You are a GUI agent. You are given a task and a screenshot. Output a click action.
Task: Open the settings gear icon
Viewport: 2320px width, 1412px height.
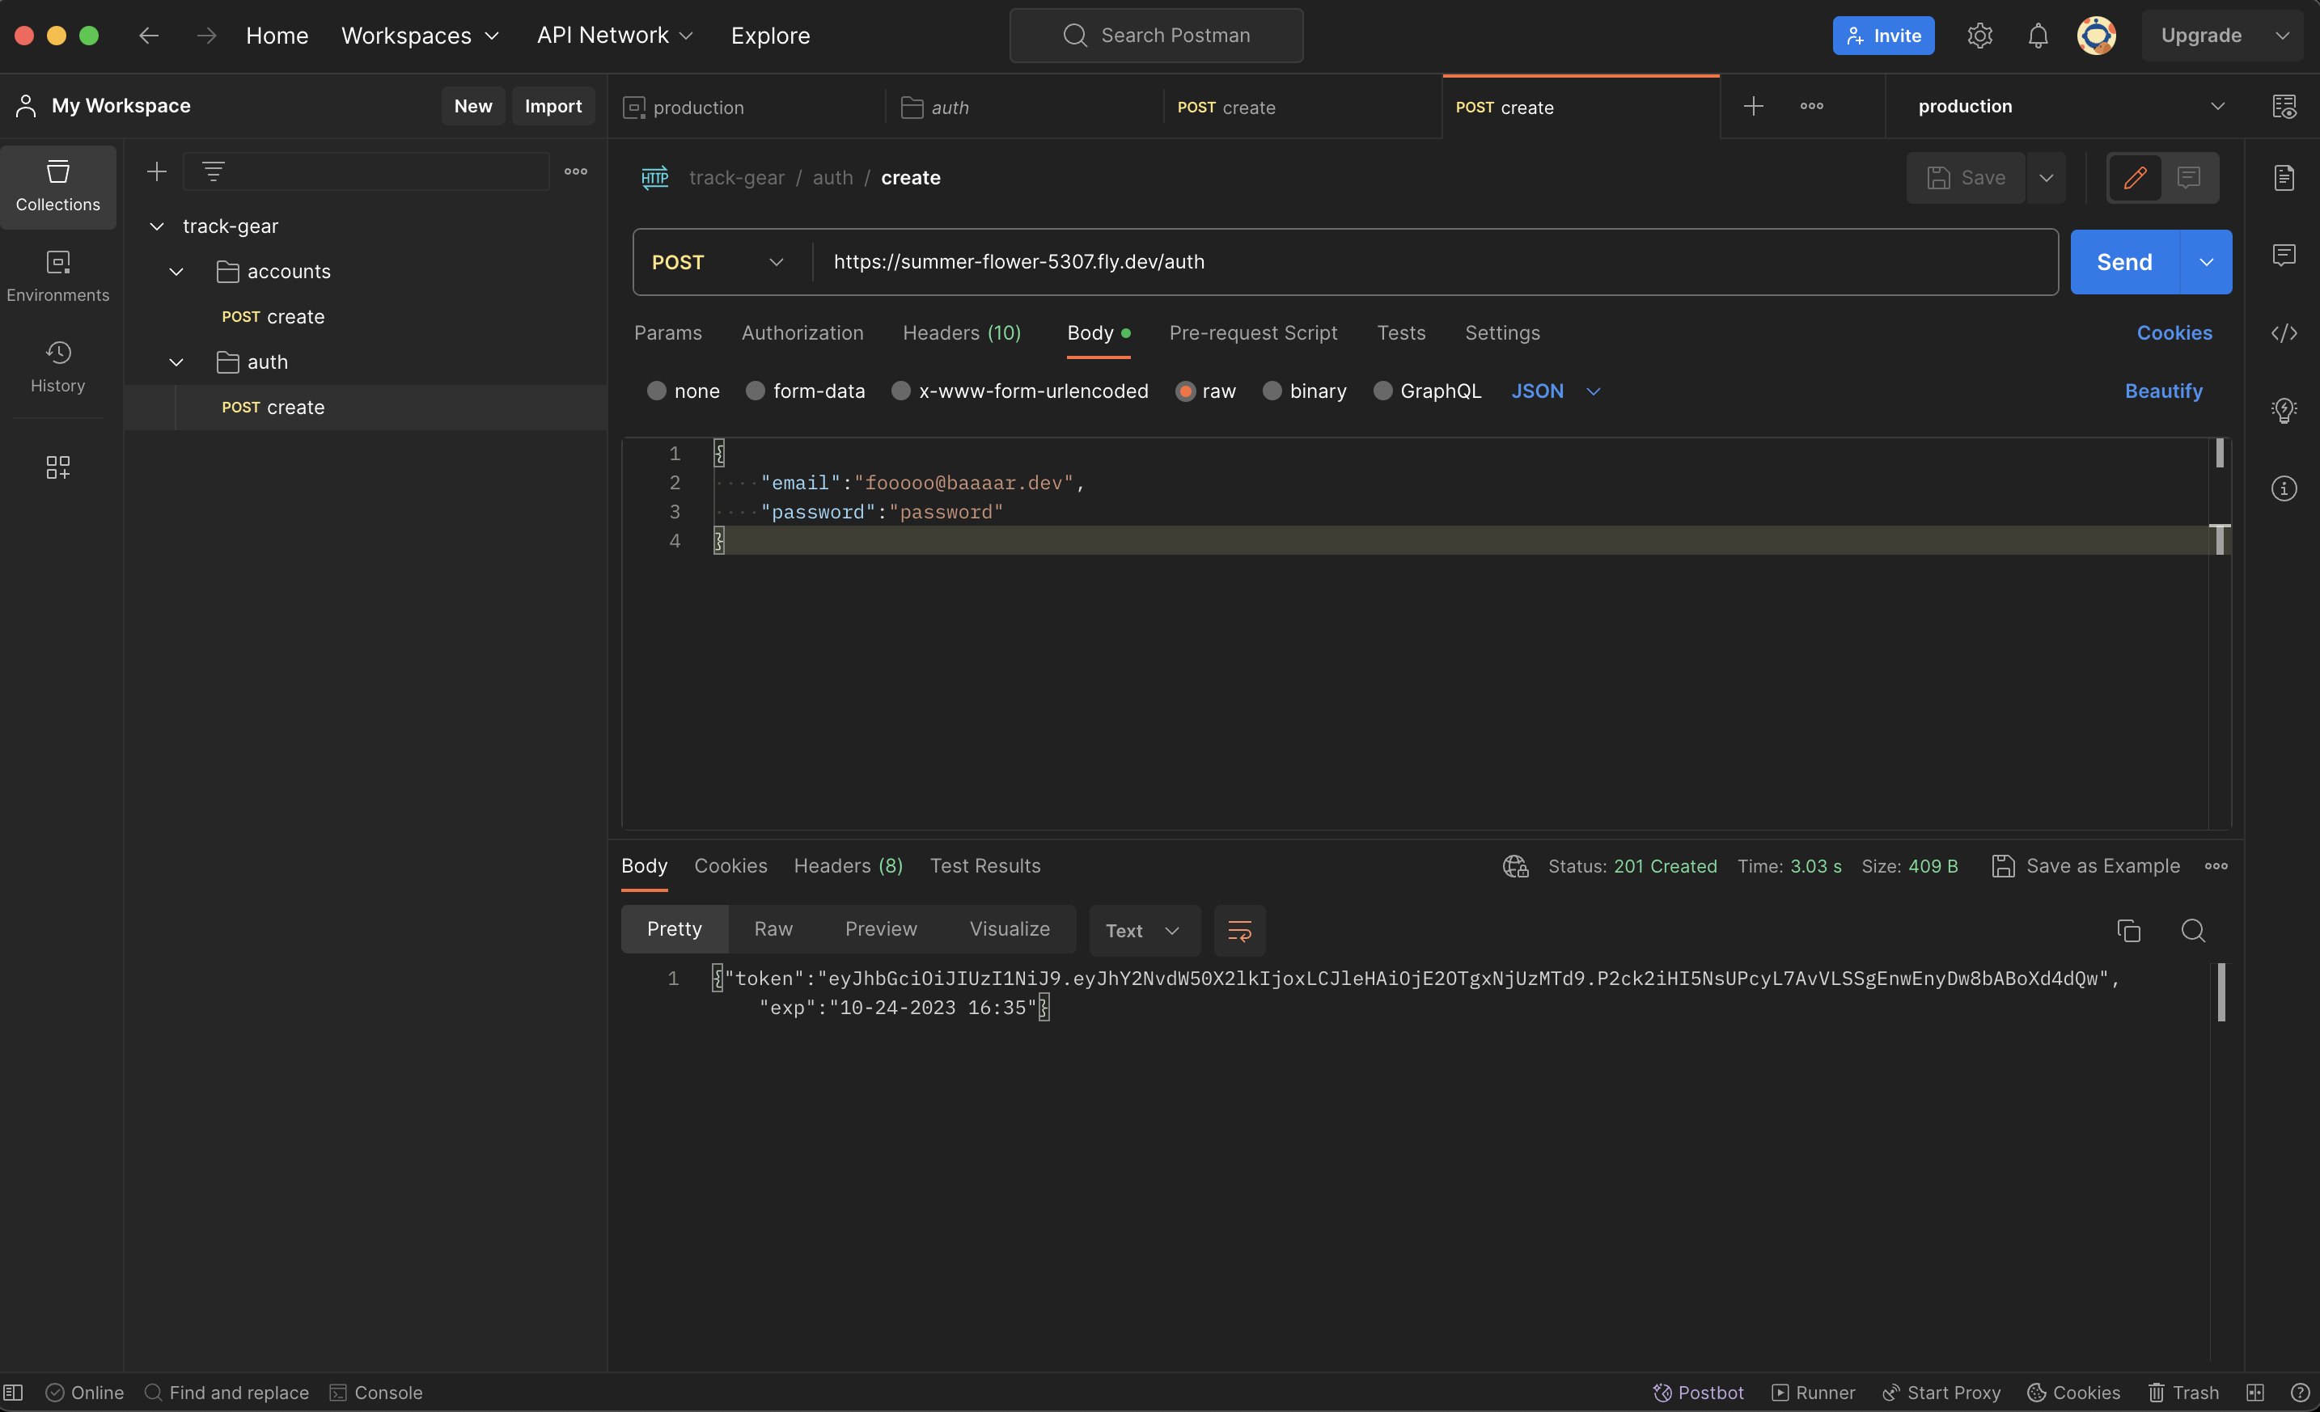click(1979, 36)
